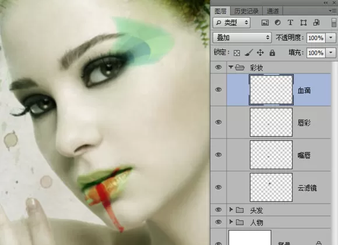
Task: Hide the 血滴 layer
Action: (219, 90)
